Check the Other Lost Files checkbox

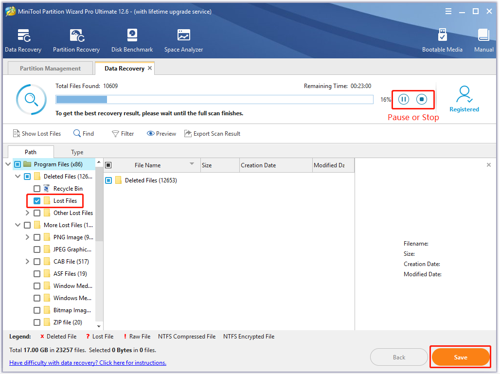point(37,213)
